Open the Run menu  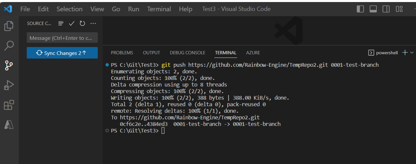[133, 9]
